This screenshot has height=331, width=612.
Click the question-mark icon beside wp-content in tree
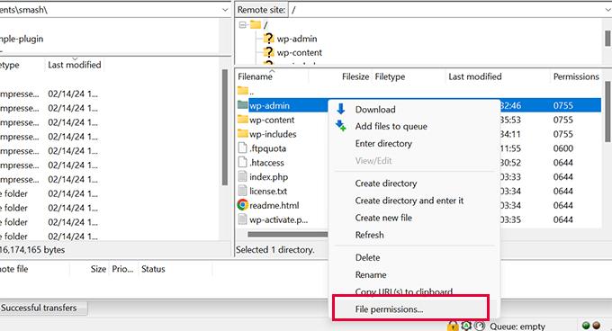pyautogui.click(x=268, y=52)
